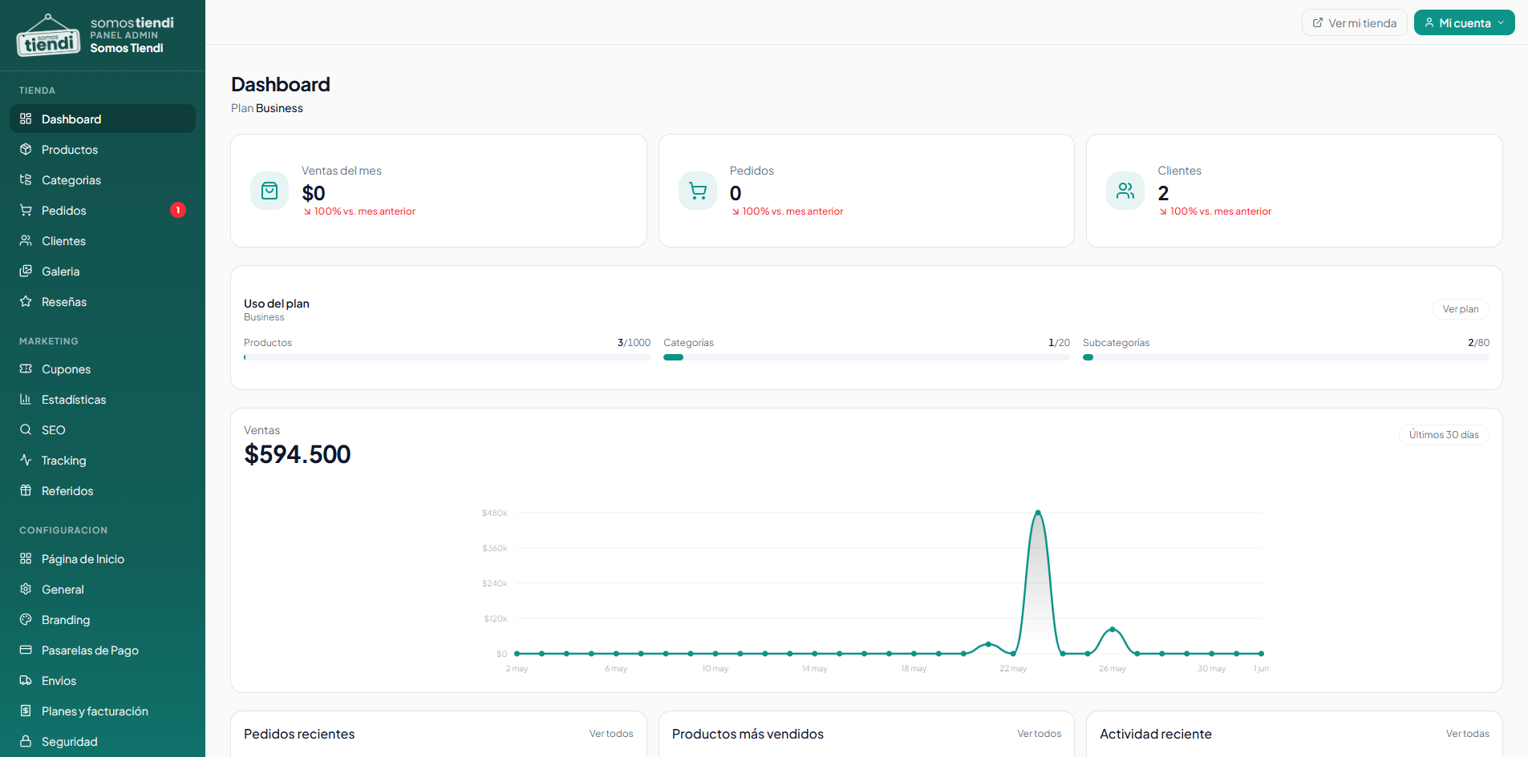Go to Galeria sidebar item

point(103,271)
